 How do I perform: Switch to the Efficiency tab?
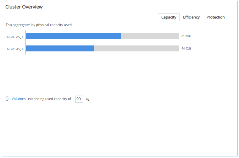tap(191, 17)
